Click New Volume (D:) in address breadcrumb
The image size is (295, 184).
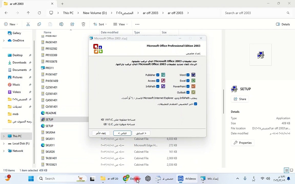tap(95, 13)
